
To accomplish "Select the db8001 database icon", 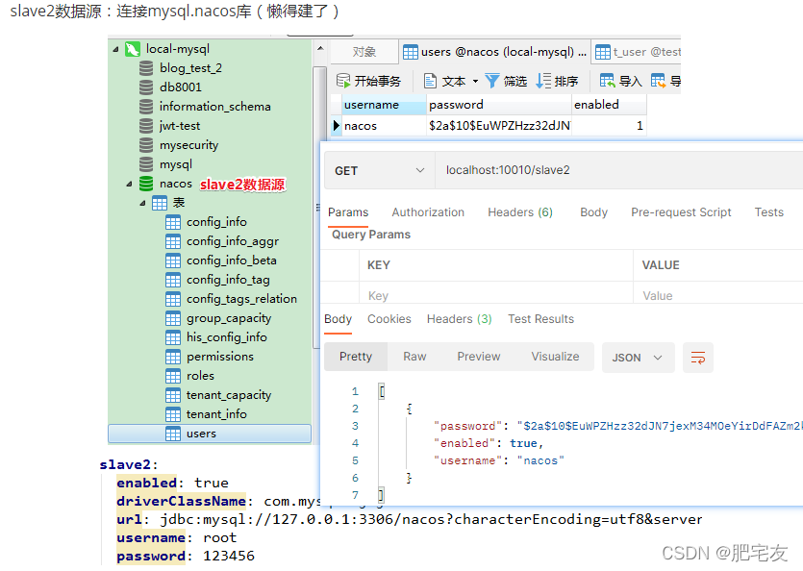I will [146, 87].
